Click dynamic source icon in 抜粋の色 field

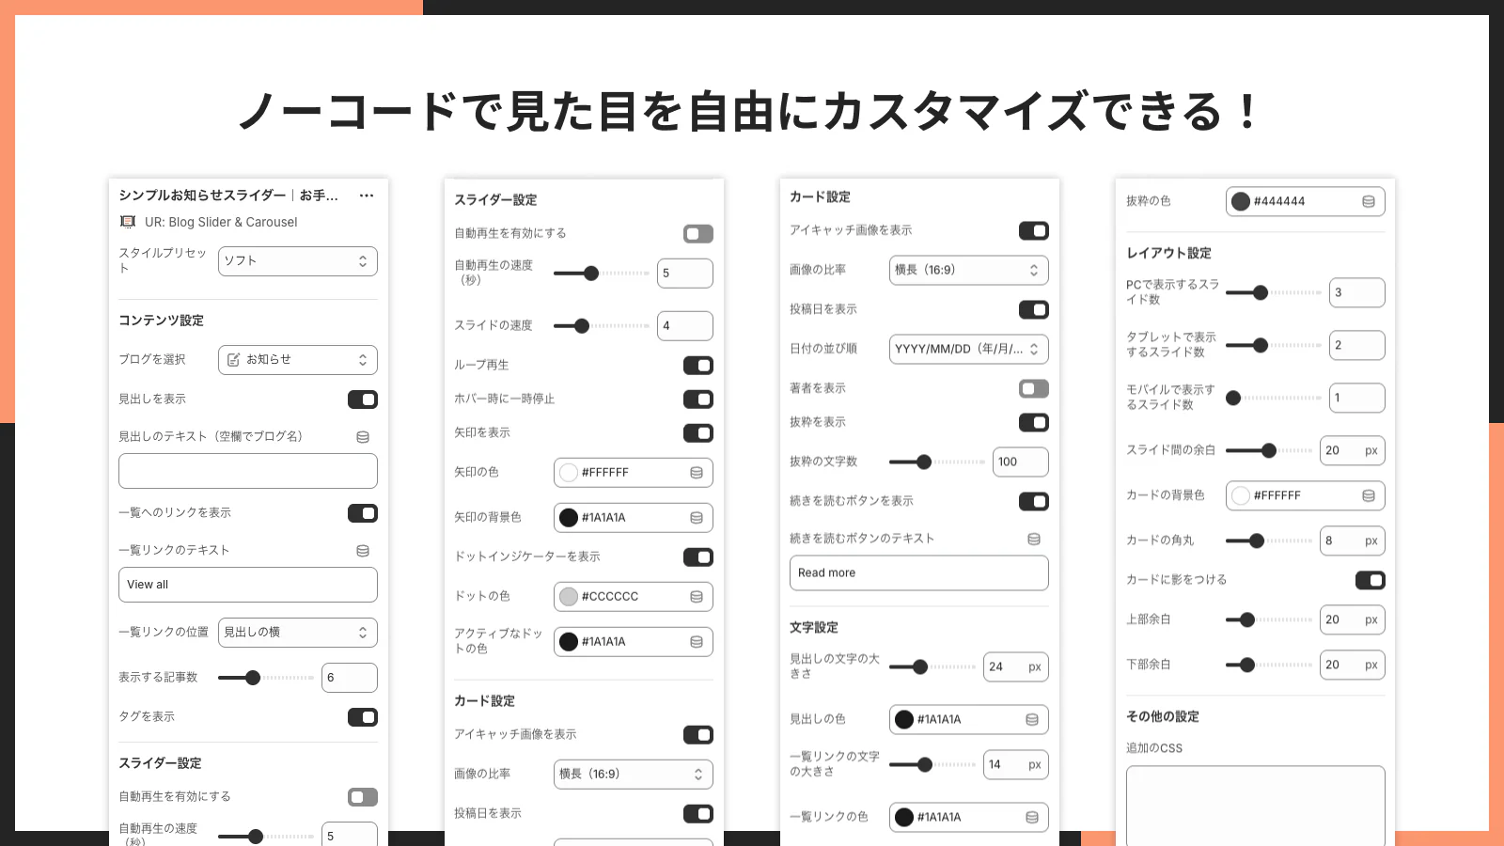1369,202
